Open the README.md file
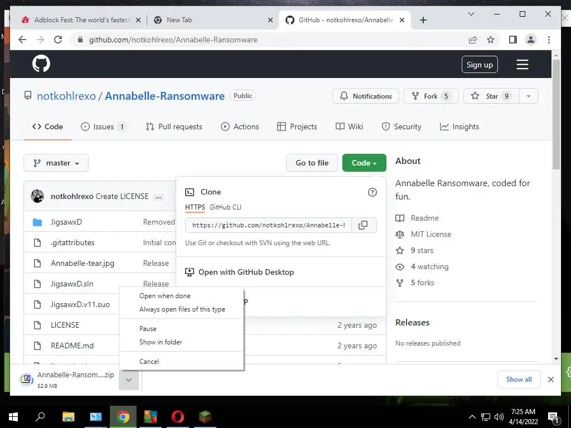 [x=72, y=346]
